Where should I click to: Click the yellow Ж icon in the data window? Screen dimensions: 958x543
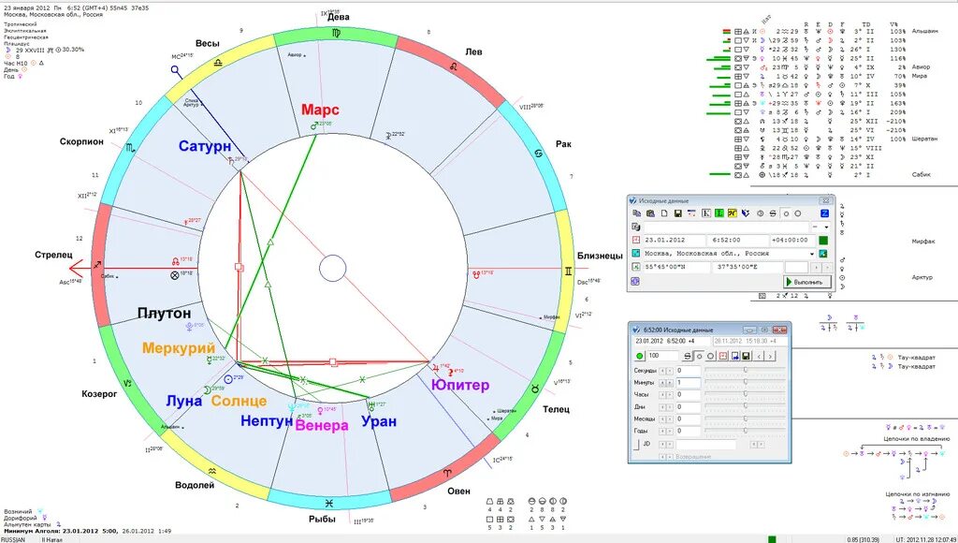(733, 213)
